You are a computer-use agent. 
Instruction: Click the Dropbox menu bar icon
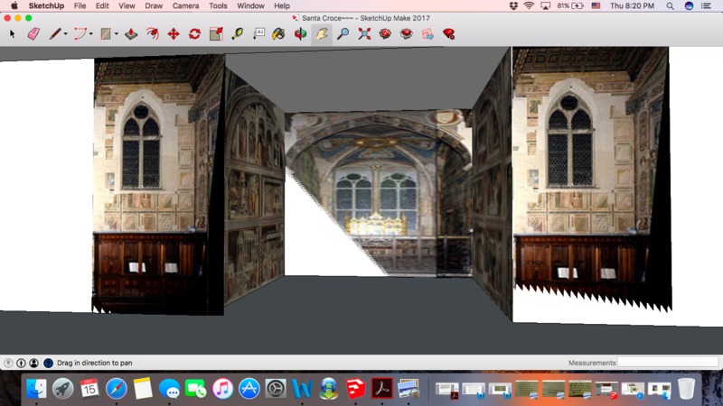[513, 6]
